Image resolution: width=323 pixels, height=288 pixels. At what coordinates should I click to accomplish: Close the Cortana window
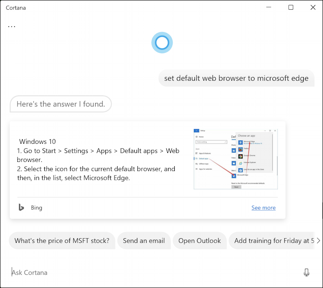coord(313,7)
